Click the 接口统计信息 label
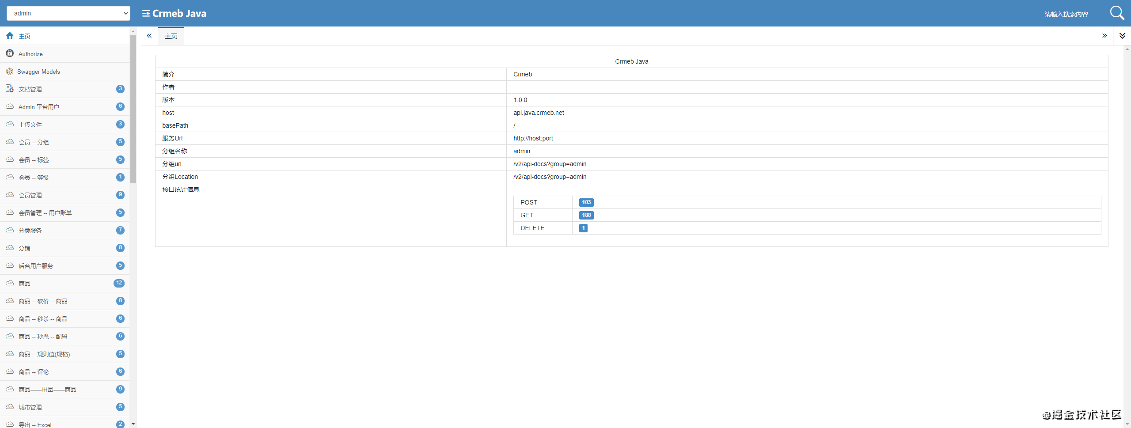This screenshot has width=1131, height=428. tap(181, 189)
